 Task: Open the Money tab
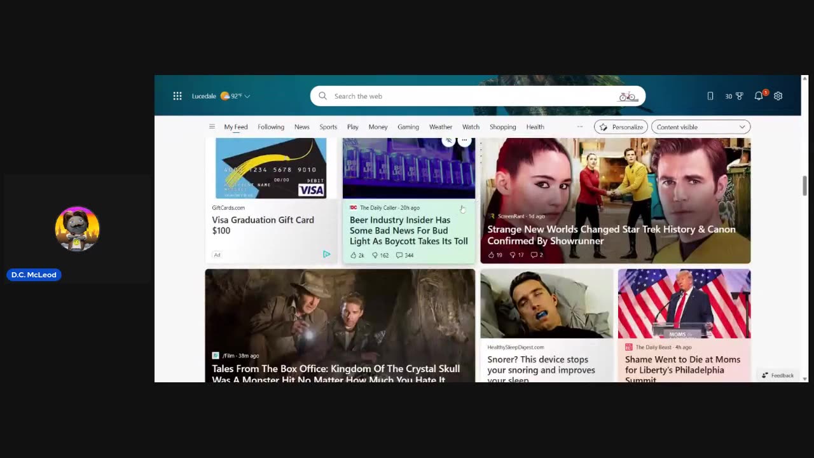click(378, 127)
